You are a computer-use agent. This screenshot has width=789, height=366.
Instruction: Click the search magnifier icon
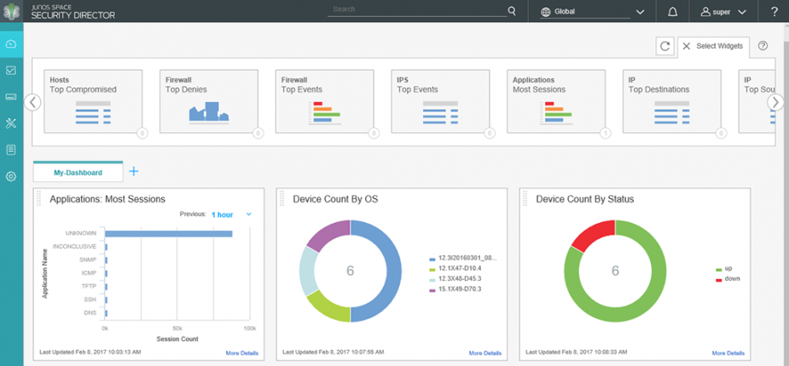(x=512, y=11)
